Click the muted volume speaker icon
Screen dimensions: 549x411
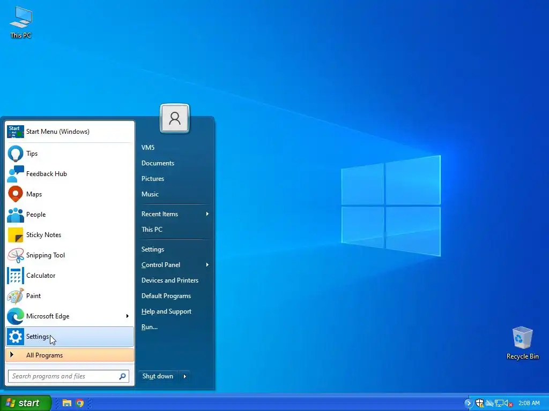click(x=508, y=404)
